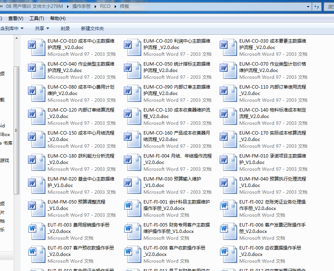Click file name EUM-FI-004 月结、年结操作流程

(177, 159)
